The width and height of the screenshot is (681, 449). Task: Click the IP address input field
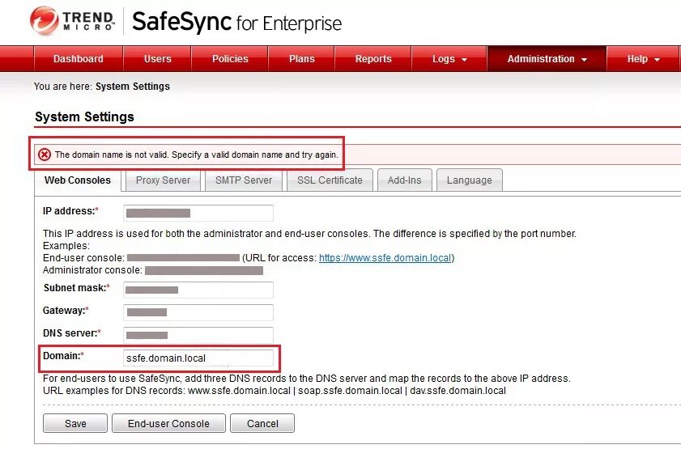point(198,213)
